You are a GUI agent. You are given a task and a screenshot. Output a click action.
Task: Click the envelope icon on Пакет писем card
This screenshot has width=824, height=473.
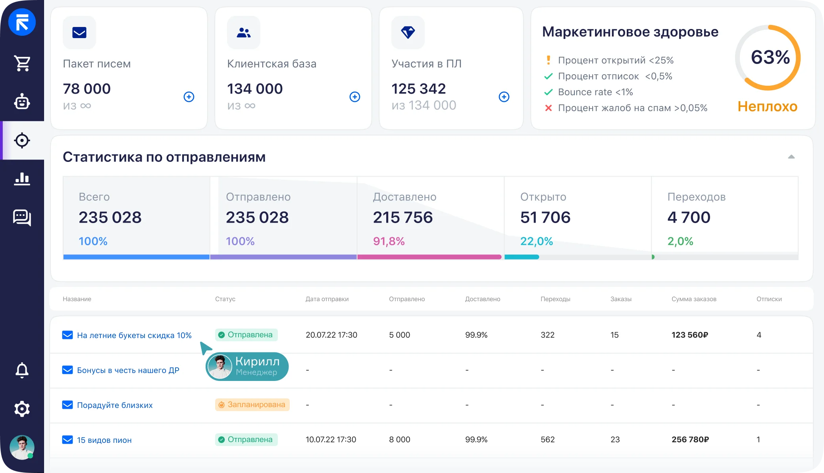pos(79,33)
